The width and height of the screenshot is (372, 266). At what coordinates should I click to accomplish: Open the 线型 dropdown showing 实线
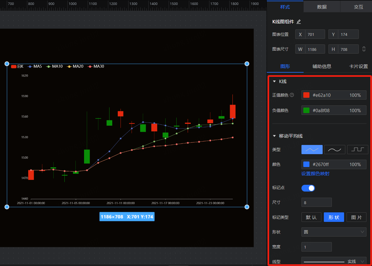[x=334, y=261]
